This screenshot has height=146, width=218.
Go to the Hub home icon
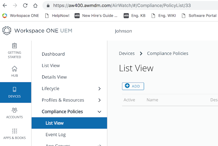pyautogui.click(x=14, y=69)
